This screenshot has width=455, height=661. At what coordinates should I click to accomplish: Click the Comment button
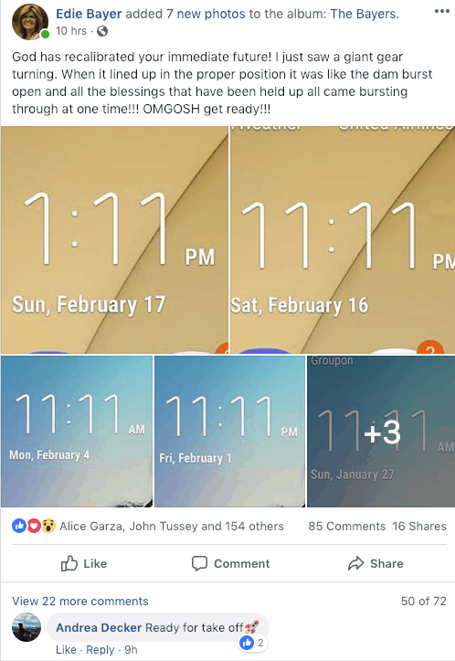click(230, 563)
